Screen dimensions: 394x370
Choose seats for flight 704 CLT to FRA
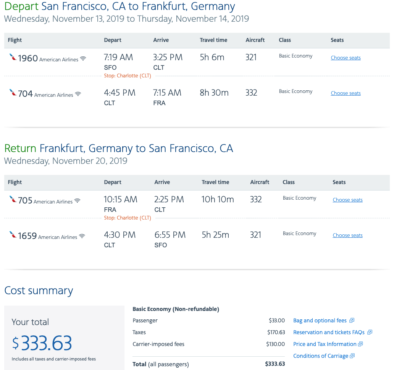point(346,93)
